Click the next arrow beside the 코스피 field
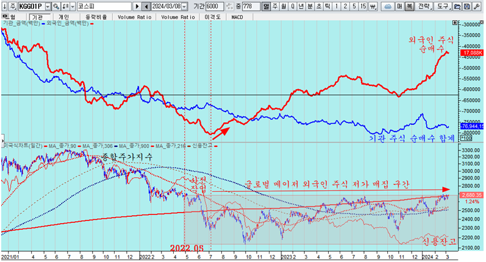 [138, 6]
